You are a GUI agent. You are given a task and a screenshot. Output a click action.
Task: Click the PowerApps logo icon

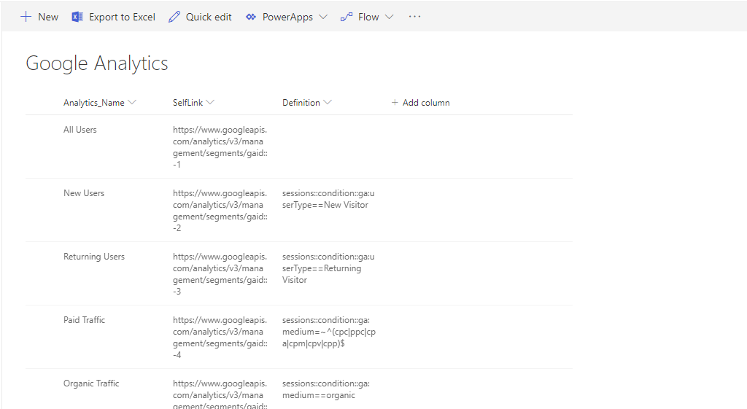(x=251, y=17)
